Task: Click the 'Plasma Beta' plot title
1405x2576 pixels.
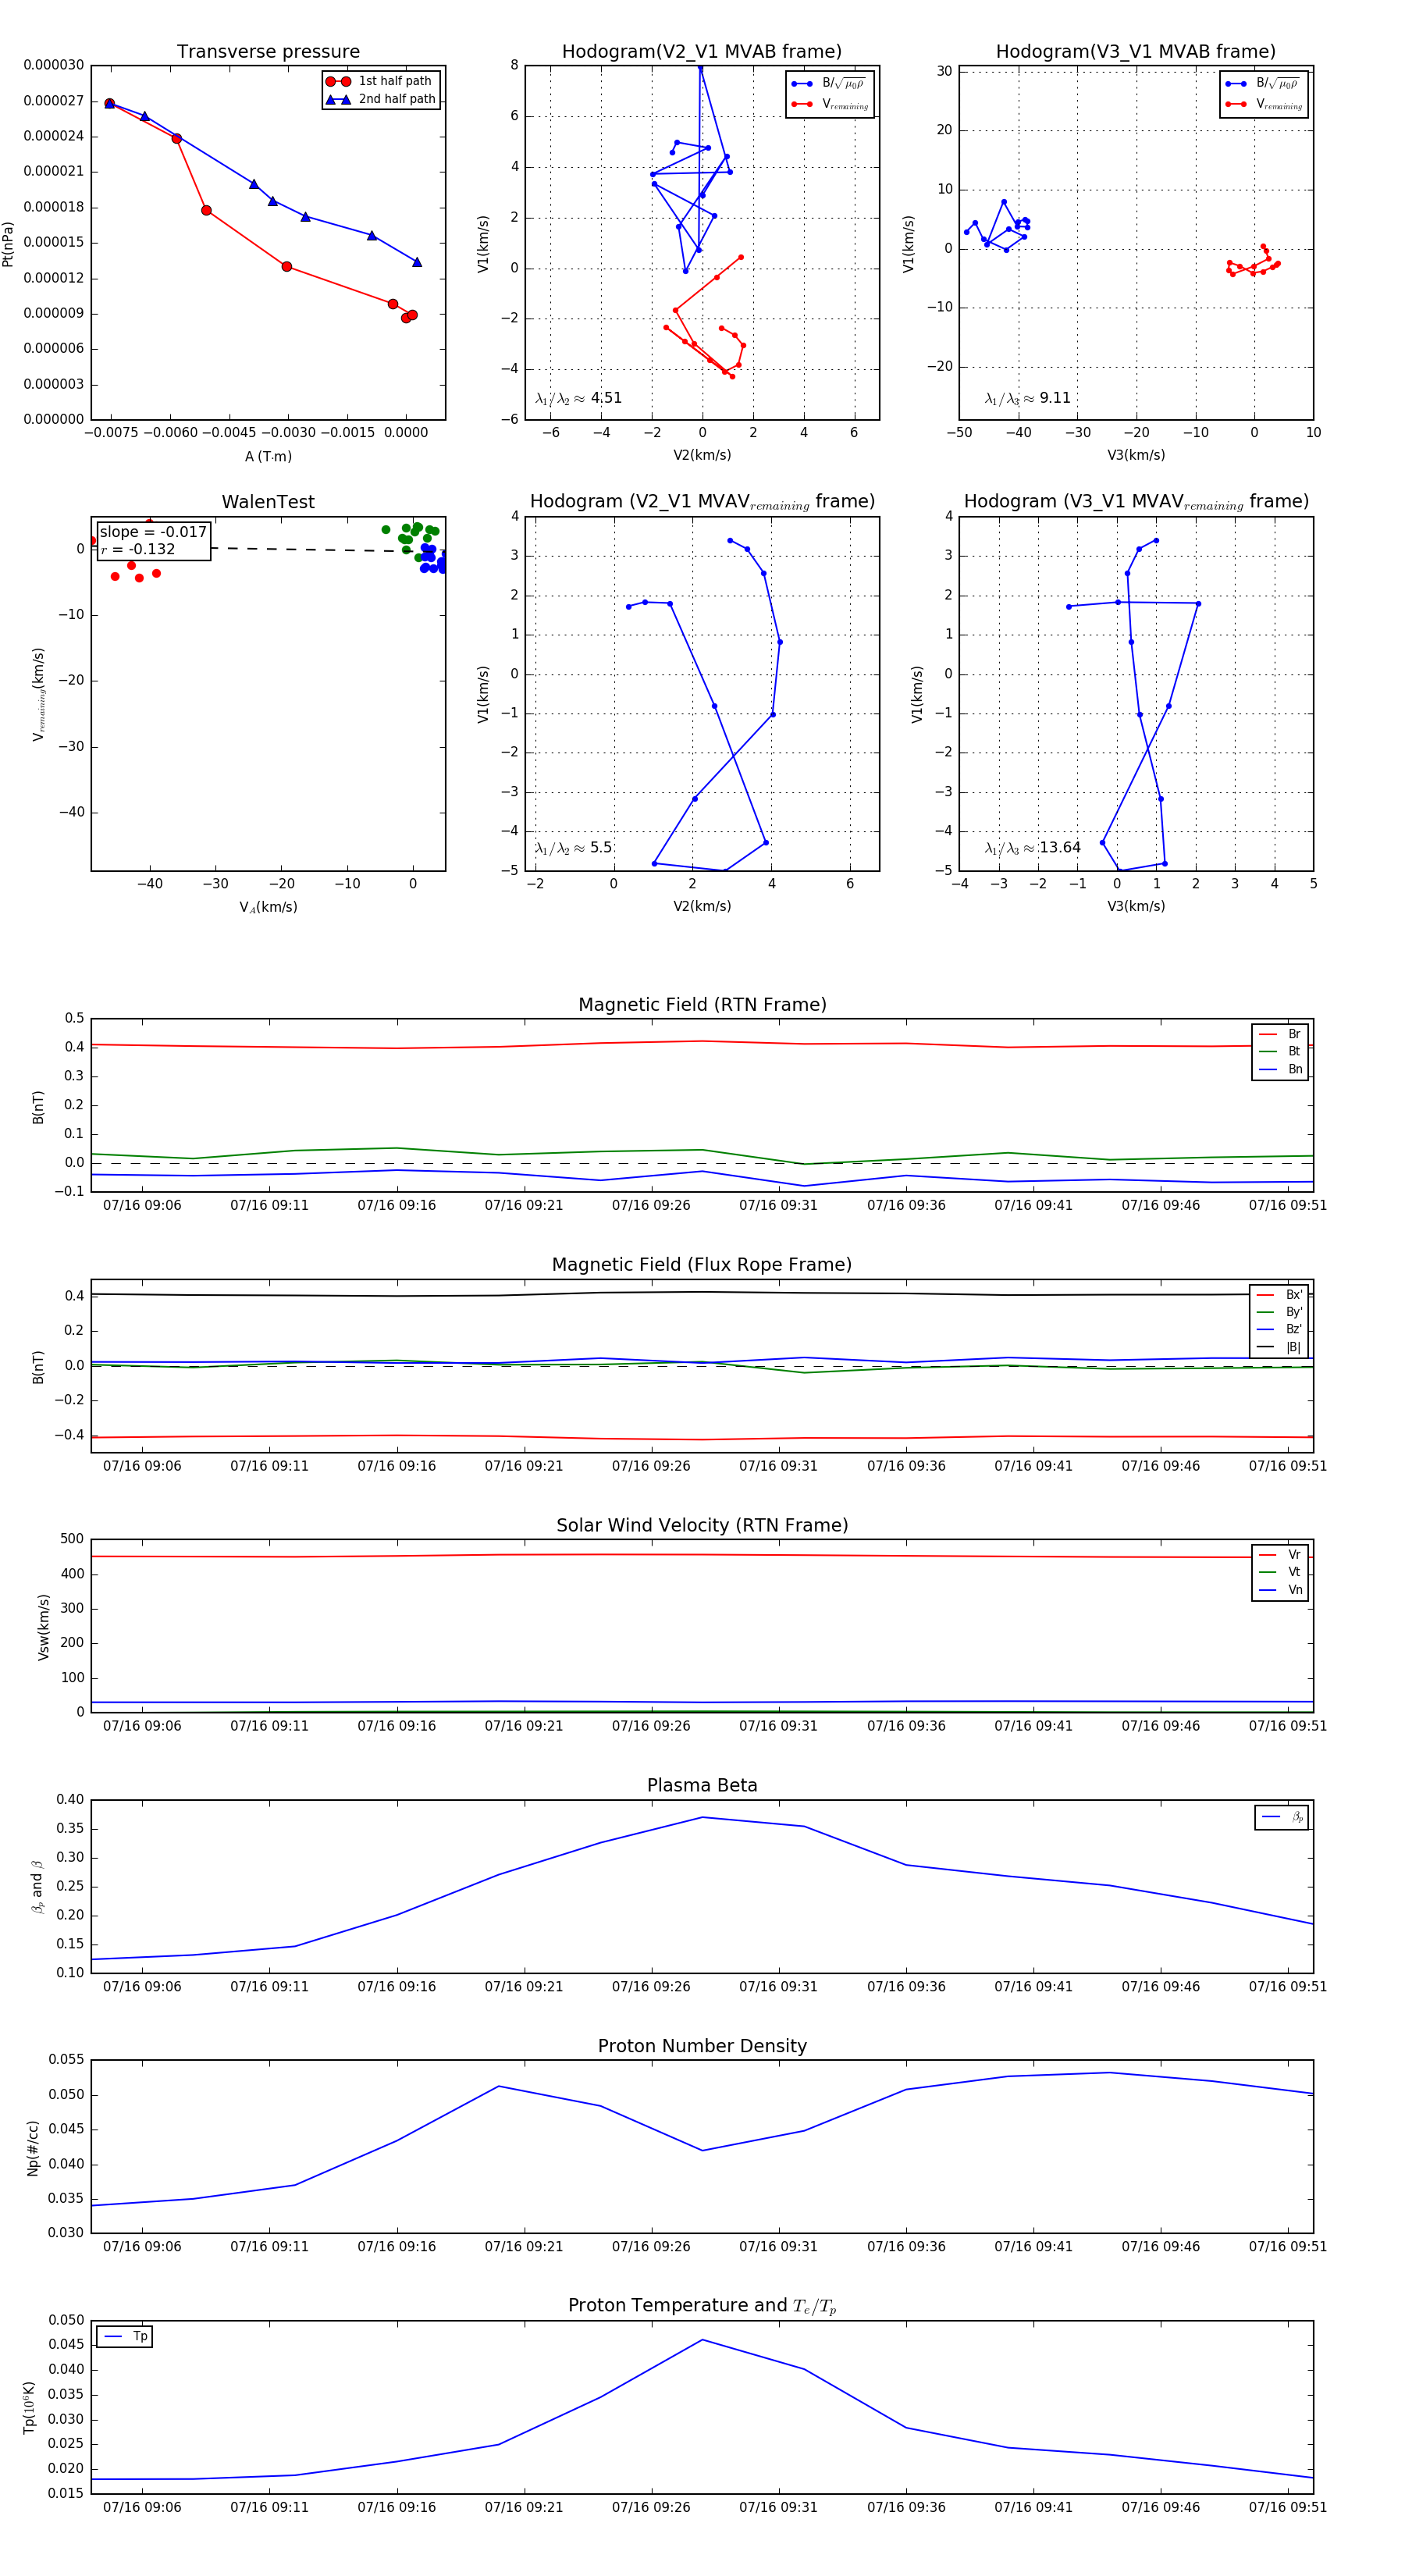Action: 702,1786
